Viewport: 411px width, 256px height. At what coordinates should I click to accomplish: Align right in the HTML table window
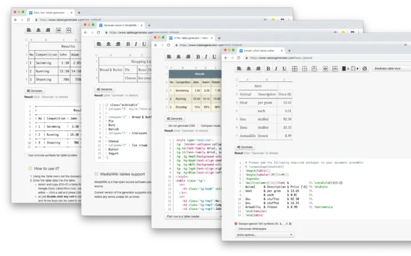coord(188,56)
